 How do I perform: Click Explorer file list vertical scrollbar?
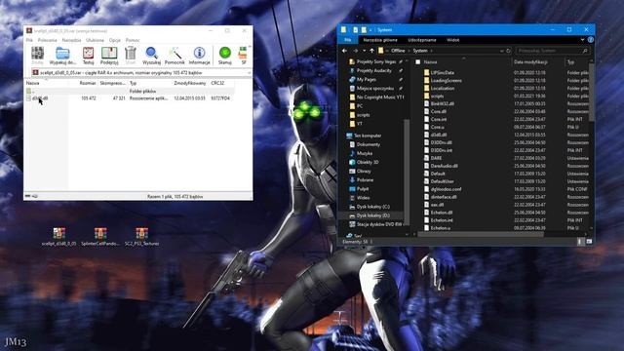pyautogui.click(x=592, y=94)
